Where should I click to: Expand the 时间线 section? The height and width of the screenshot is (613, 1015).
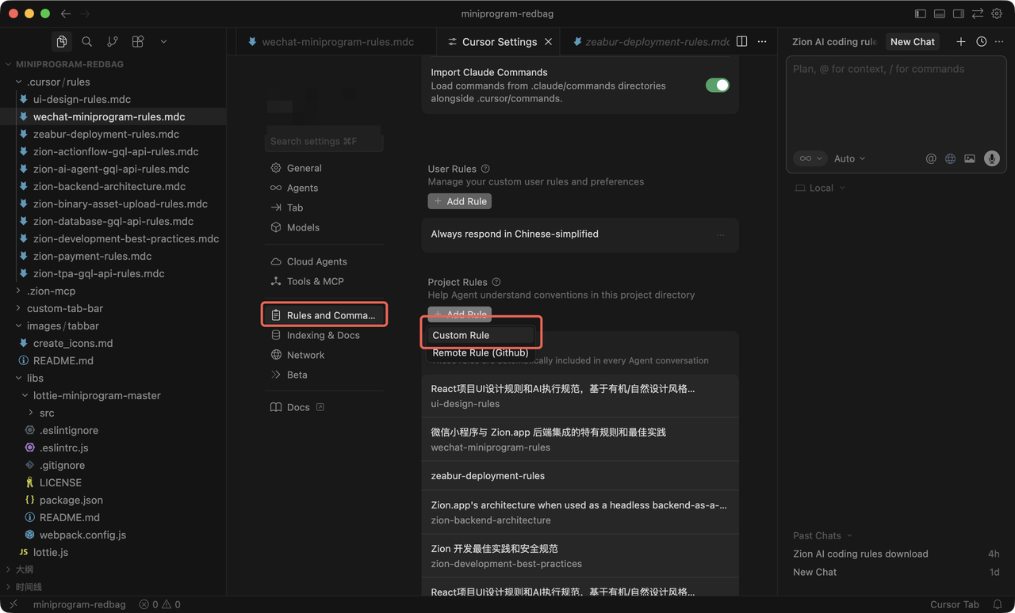click(x=29, y=587)
